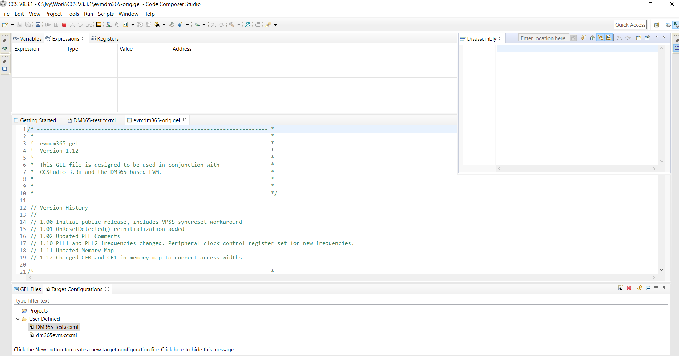
Task: Switch to the Variables tab
Action: coord(27,38)
